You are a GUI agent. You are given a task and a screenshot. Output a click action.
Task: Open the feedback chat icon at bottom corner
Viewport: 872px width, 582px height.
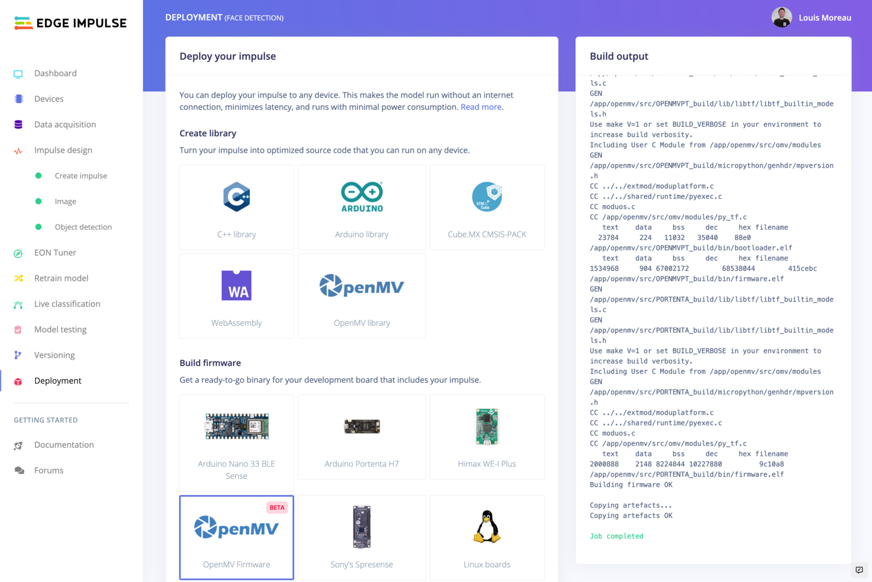(x=859, y=570)
